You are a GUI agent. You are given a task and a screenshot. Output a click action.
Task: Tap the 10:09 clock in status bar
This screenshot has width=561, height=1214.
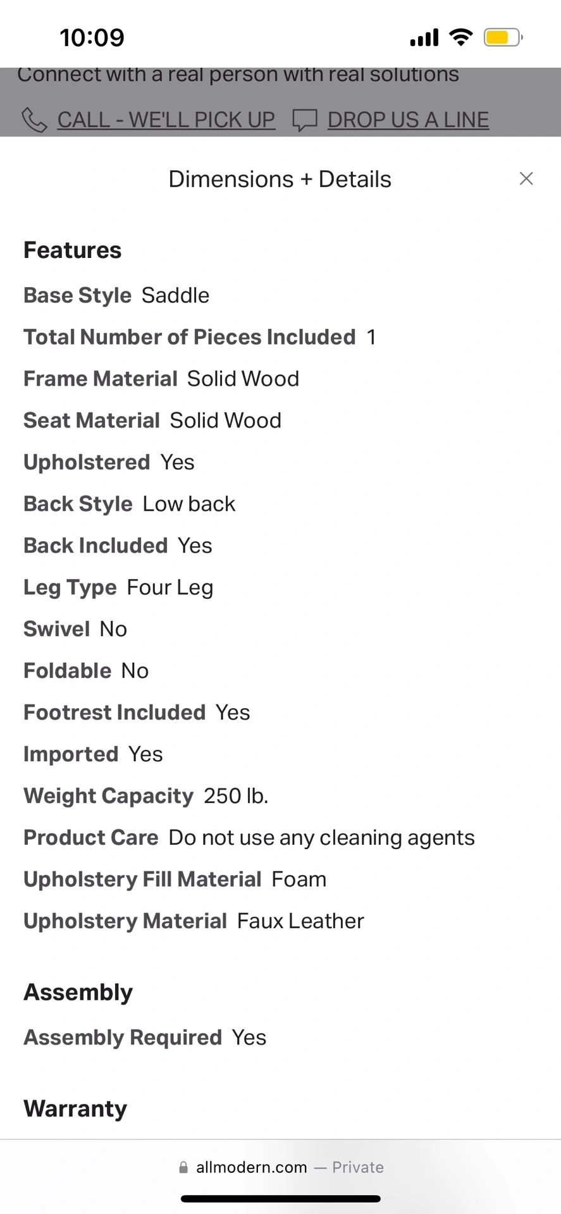[x=92, y=38]
